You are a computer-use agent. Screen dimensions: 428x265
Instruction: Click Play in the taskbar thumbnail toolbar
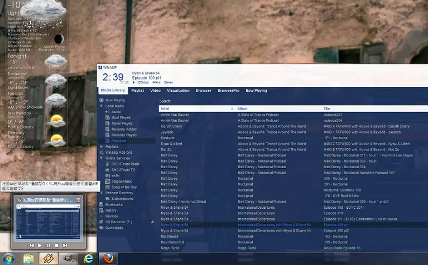point(40,246)
